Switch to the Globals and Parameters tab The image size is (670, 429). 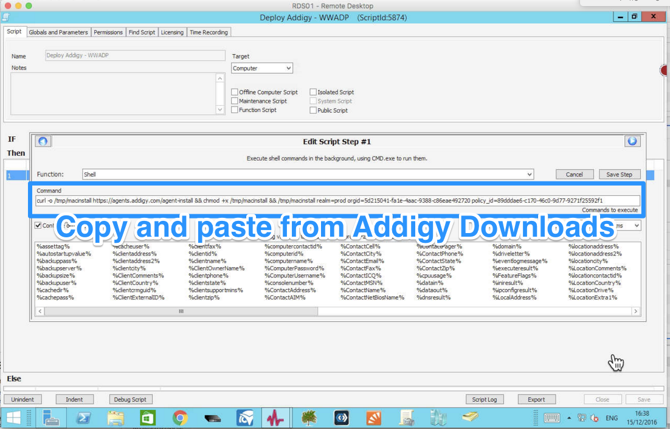[58, 32]
